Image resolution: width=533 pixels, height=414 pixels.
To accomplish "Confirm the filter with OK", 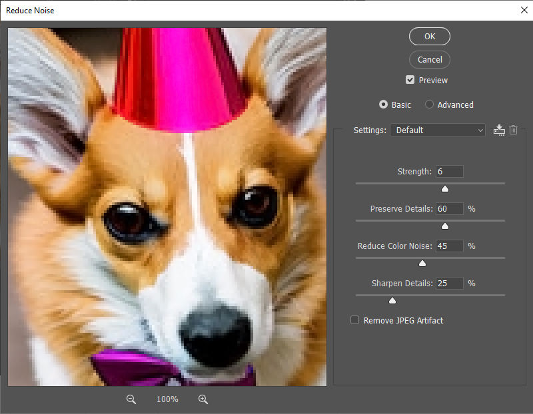I will point(430,37).
